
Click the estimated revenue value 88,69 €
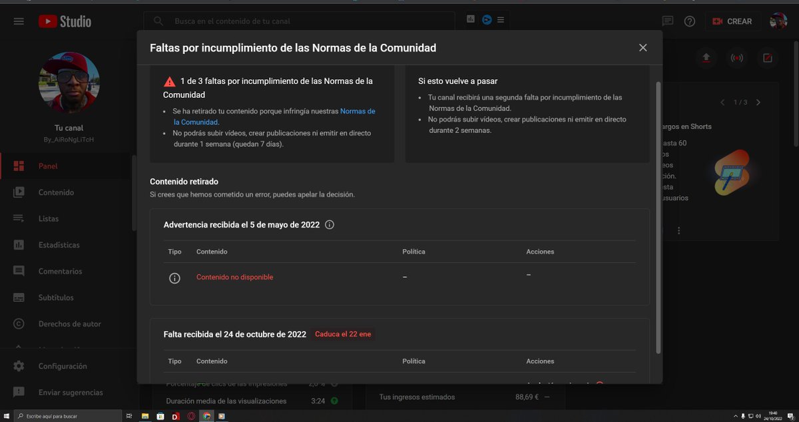[527, 397]
